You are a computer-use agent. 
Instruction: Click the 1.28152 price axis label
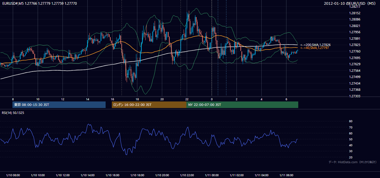coord(355,13)
